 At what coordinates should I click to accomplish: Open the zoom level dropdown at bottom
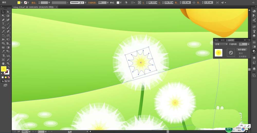point(30,131)
